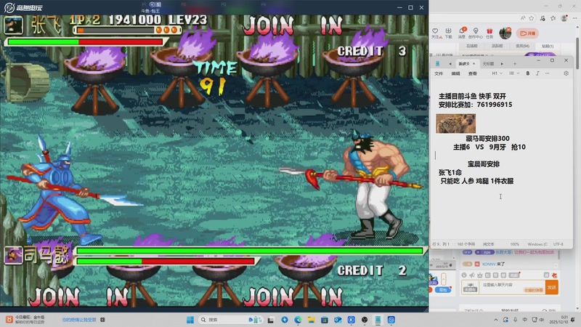Open the browser three-dot settings menu
Image resolution: width=581 pixels, height=327 pixels.
[574, 18]
